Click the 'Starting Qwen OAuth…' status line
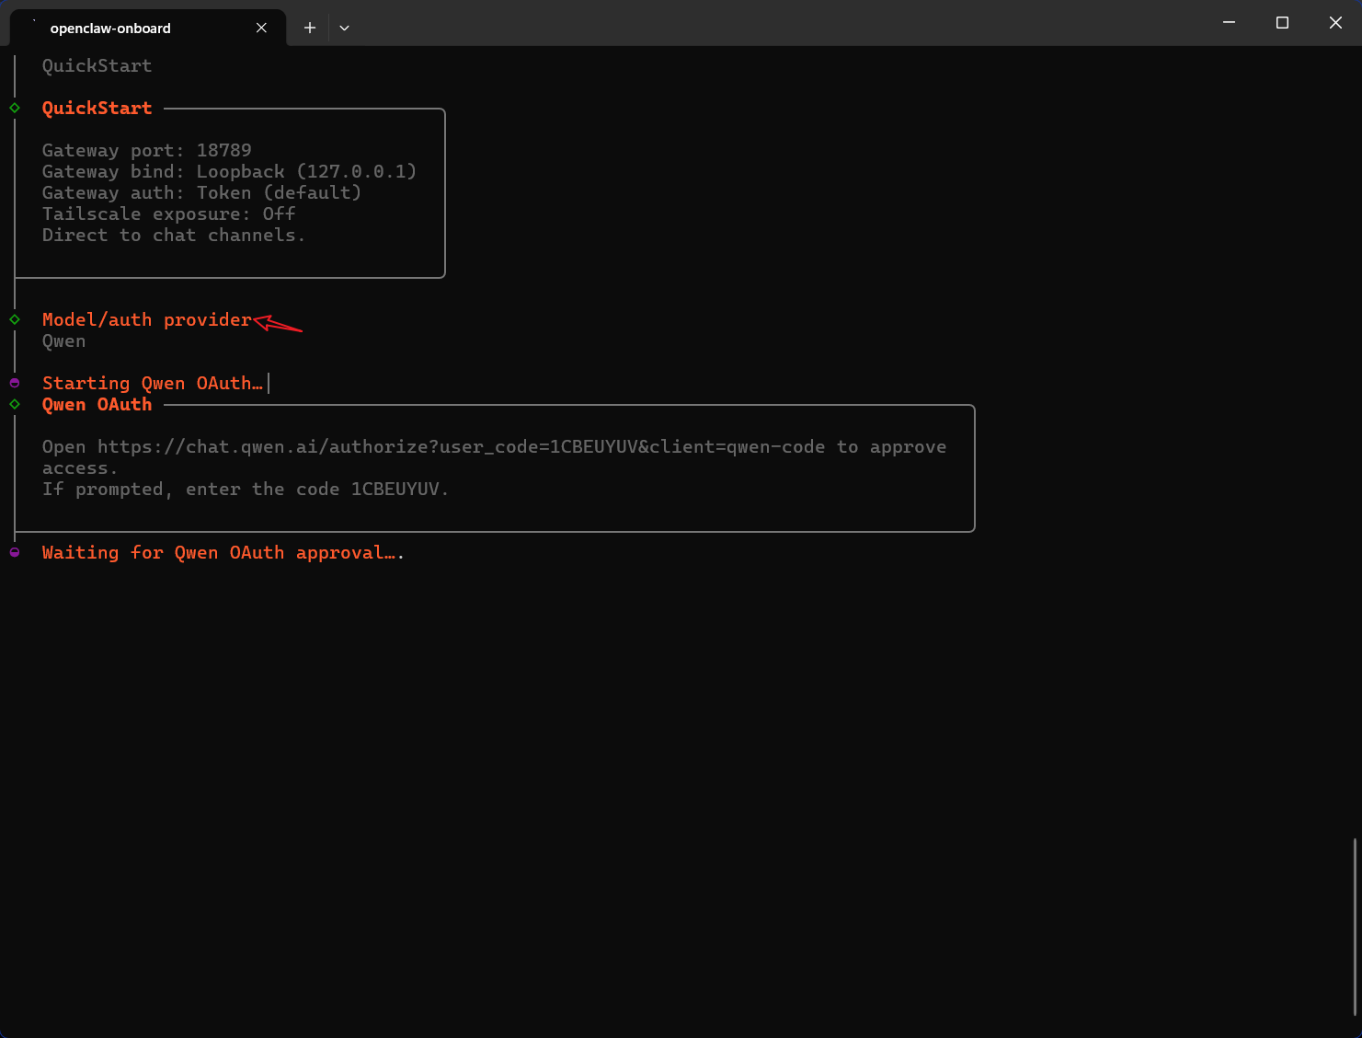Screen dimensions: 1362x1038 click(153, 383)
